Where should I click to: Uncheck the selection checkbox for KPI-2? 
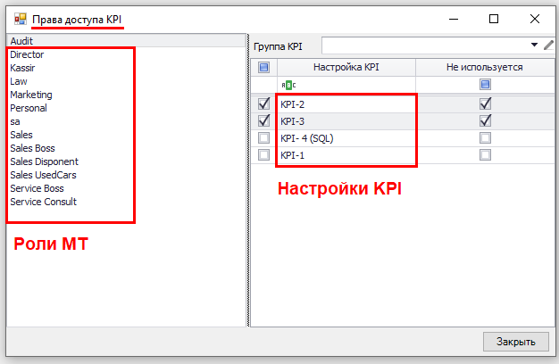click(x=263, y=103)
